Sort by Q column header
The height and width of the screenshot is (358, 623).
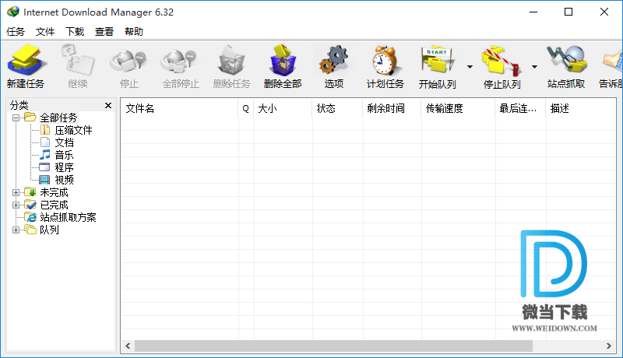pyautogui.click(x=246, y=108)
